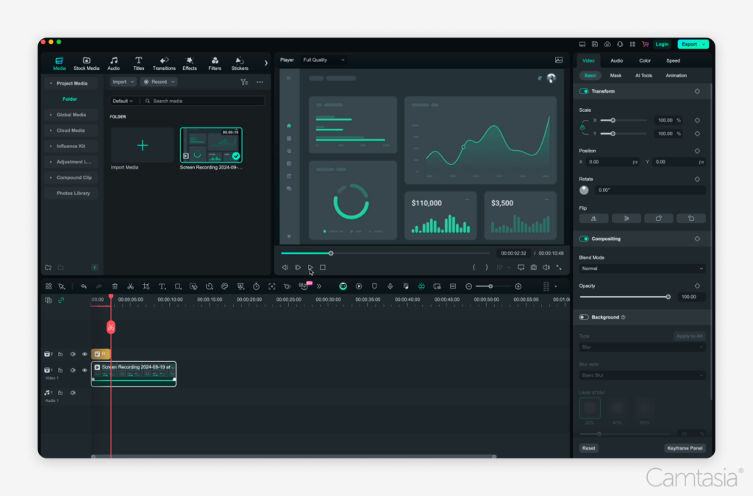Open the Record dropdown
753x496 pixels.
coord(159,82)
